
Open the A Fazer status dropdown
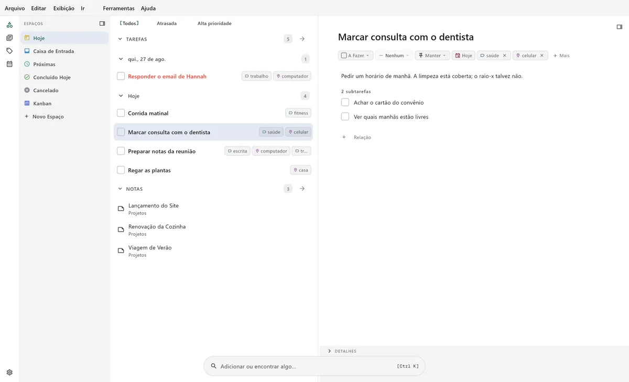click(355, 56)
